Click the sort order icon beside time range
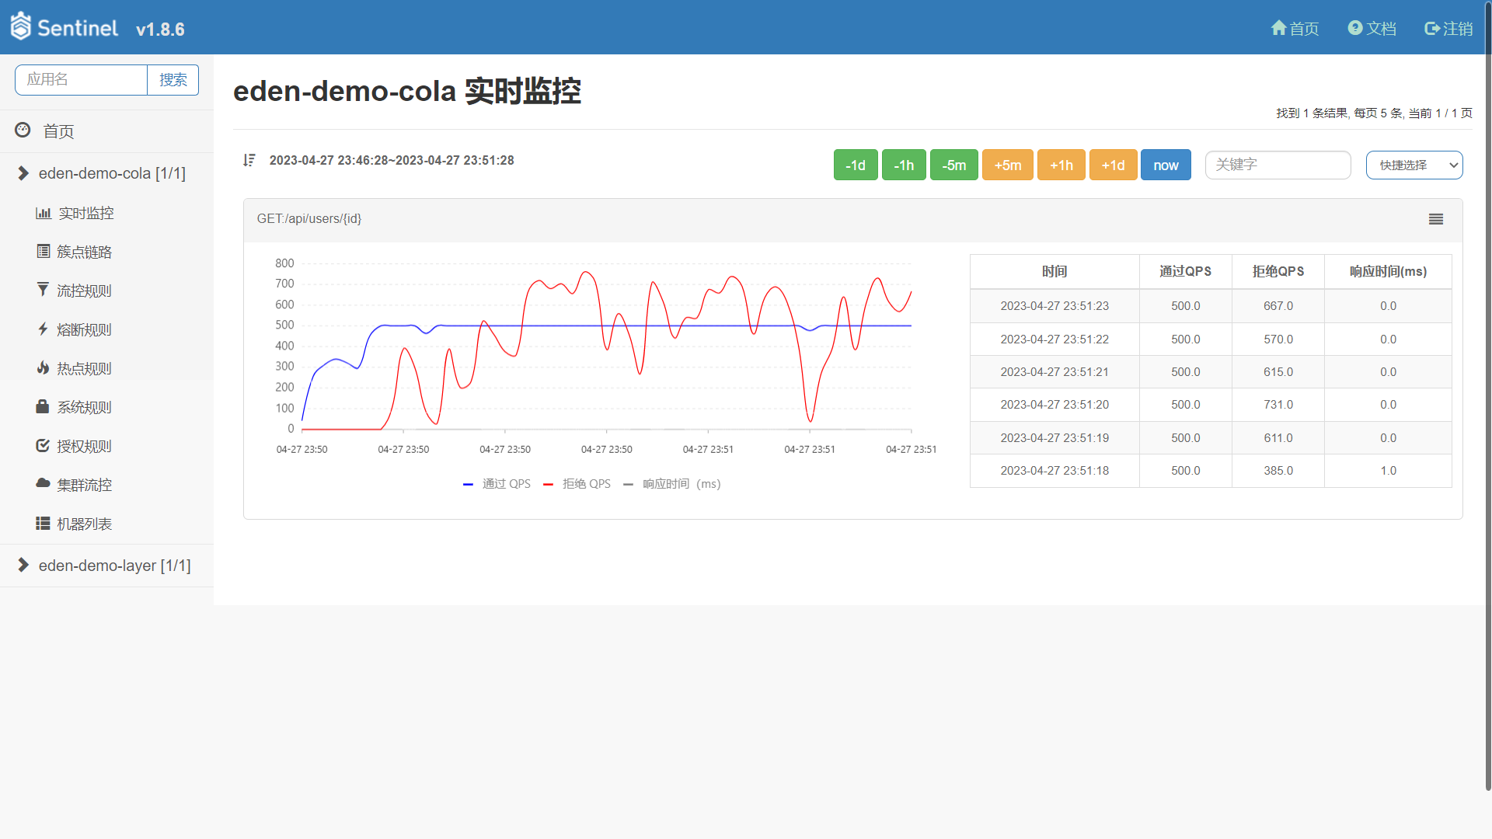The width and height of the screenshot is (1492, 839). pyautogui.click(x=249, y=160)
